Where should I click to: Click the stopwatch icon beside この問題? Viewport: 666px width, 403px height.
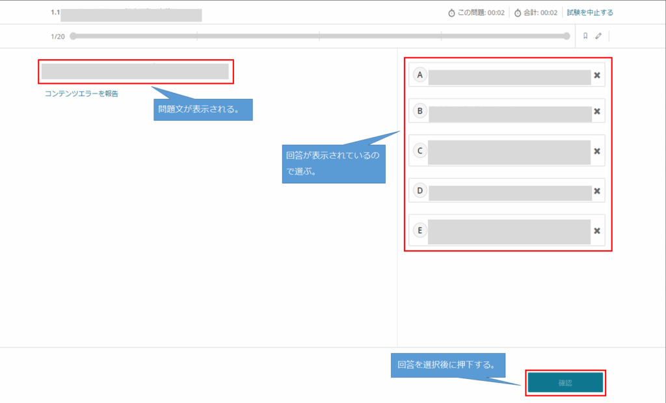pos(451,13)
